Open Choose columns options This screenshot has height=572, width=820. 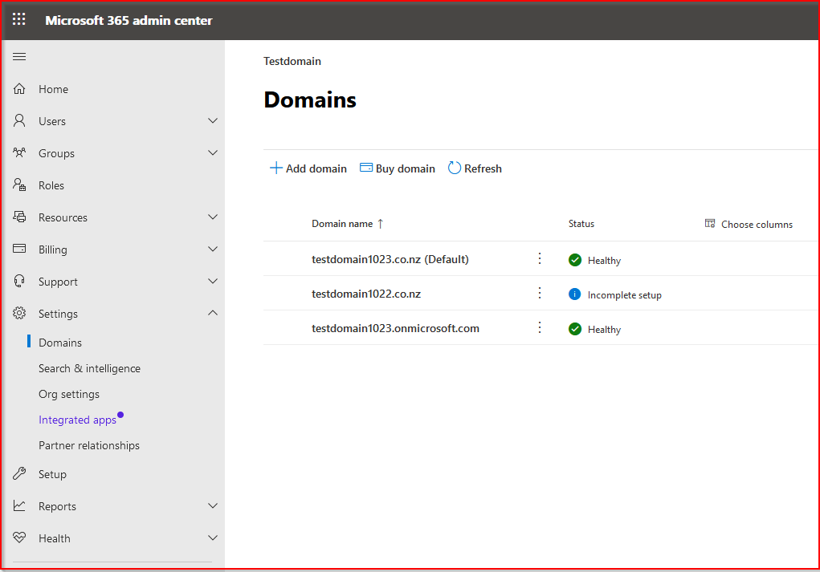(749, 224)
